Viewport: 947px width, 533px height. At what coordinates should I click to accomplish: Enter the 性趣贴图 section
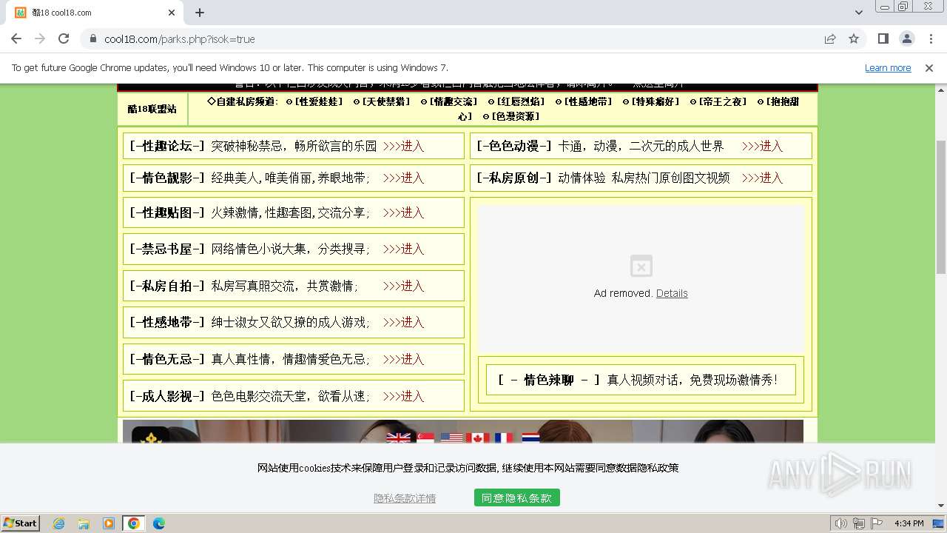click(404, 212)
